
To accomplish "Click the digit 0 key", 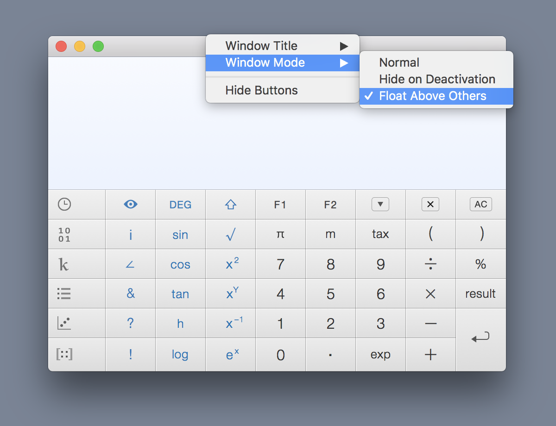I will coord(280,355).
